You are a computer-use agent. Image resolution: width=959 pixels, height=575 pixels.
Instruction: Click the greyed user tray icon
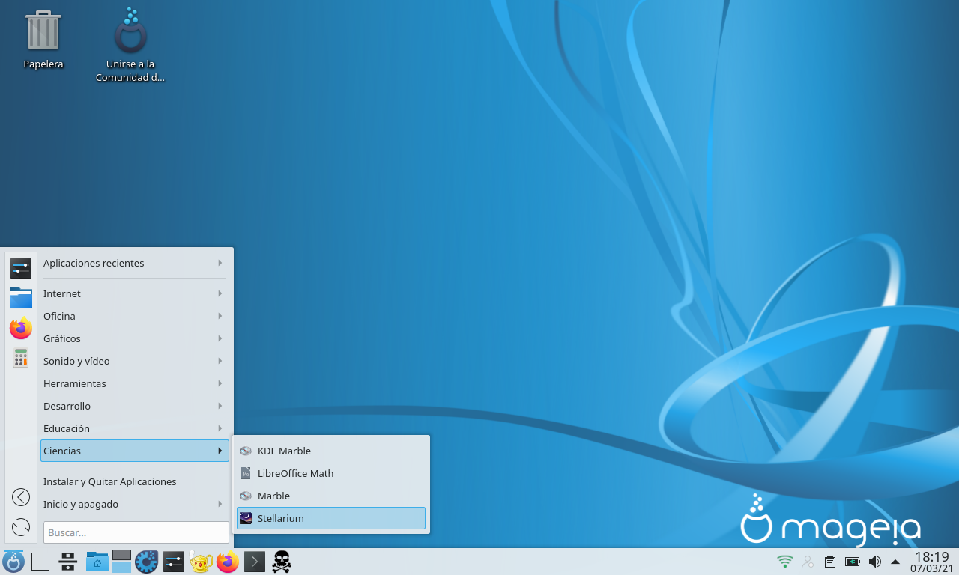[x=808, y=561]
